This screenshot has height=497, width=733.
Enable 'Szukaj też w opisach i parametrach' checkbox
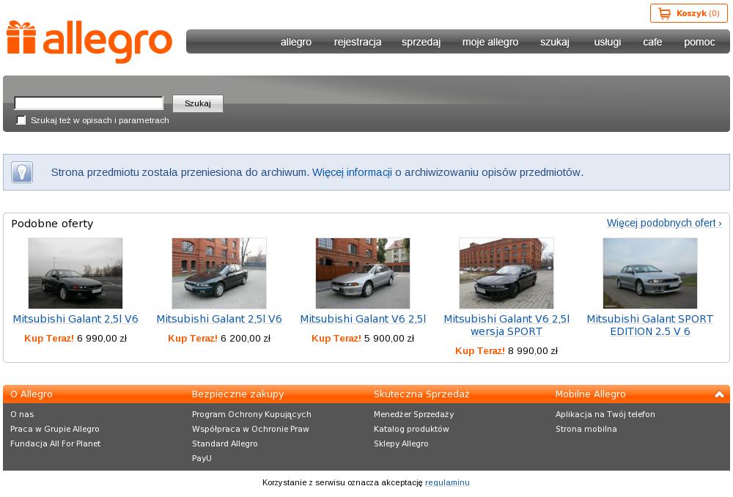click(x=21, y=120)
